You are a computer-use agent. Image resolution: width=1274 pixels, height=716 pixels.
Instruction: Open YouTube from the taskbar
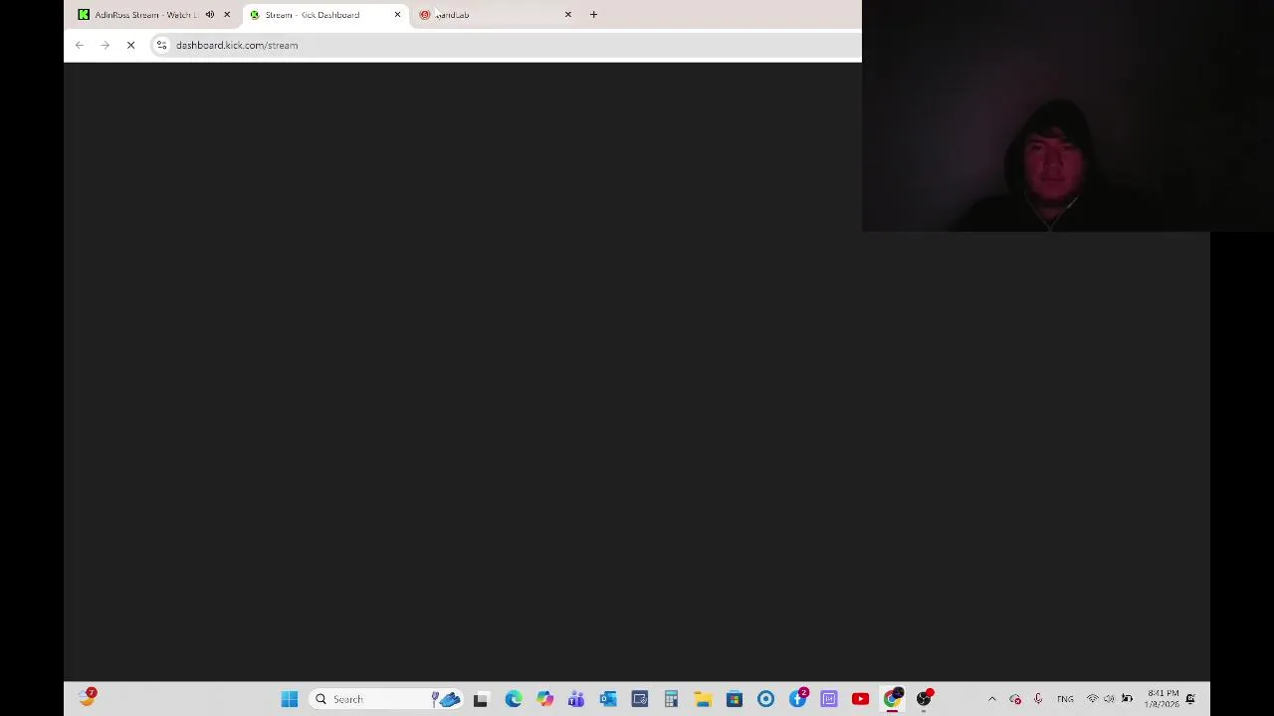(x=860, y=699)
